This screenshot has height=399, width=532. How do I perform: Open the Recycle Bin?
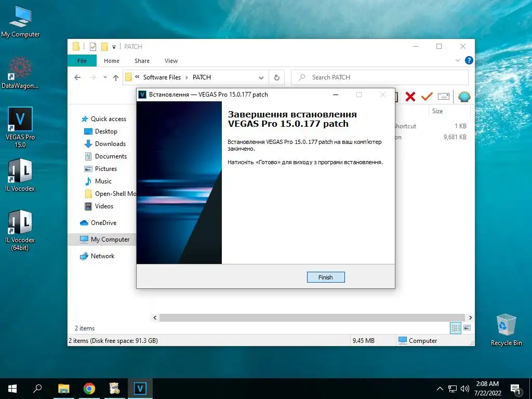click(x=506, y=330)
